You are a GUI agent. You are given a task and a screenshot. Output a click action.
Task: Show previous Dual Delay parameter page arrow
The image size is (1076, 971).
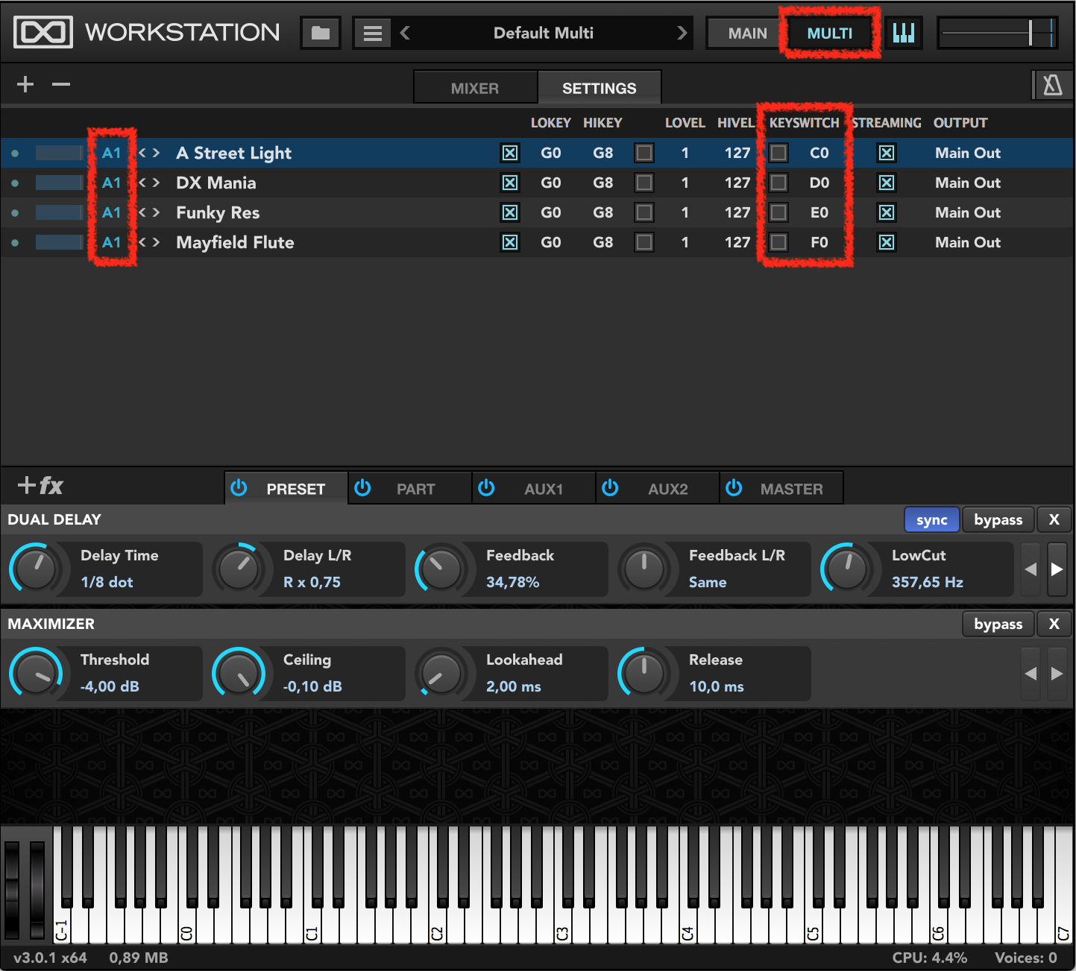[x=1031, y=569]
